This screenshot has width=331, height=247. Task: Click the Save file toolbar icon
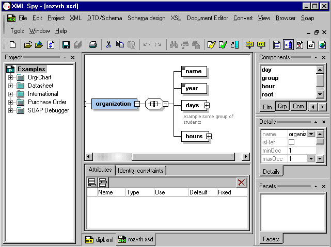[x=66, y=45]
